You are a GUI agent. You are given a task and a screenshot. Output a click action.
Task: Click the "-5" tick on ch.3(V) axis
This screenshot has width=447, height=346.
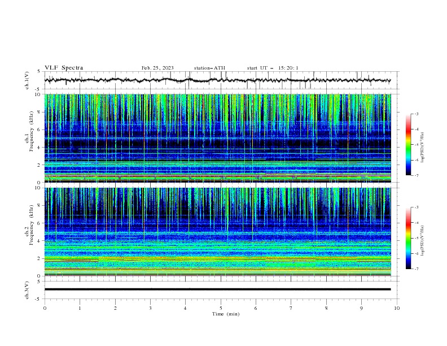(x=38, y=299)
